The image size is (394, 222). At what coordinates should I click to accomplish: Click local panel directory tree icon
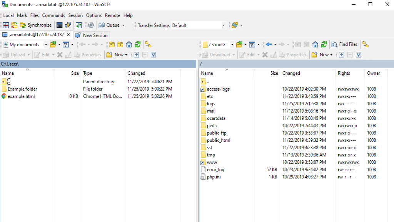coord(148,45)
